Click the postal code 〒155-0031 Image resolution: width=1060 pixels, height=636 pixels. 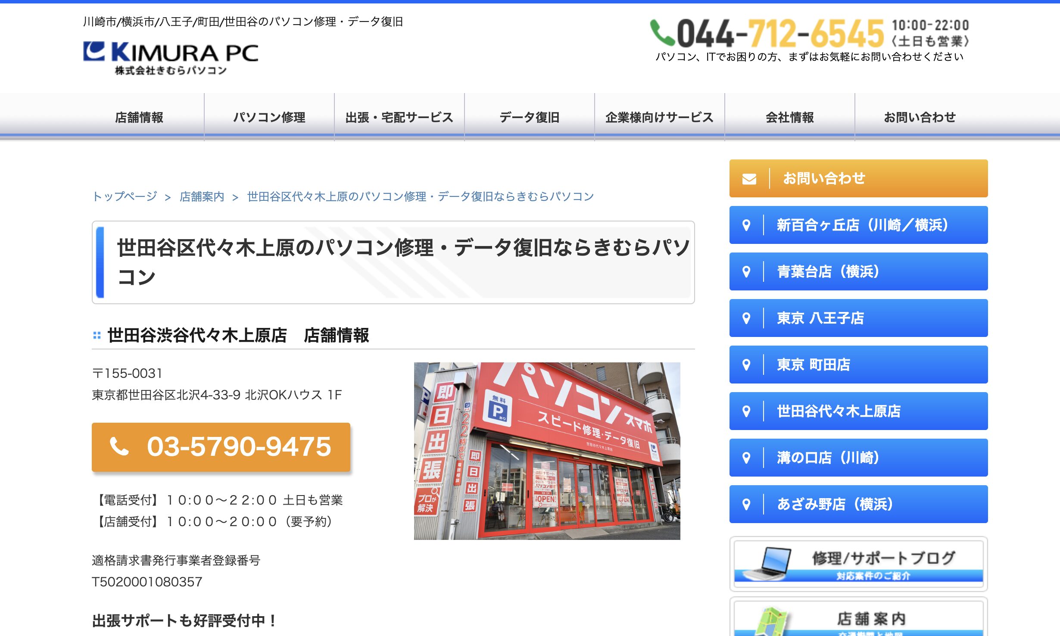point(127,373)
